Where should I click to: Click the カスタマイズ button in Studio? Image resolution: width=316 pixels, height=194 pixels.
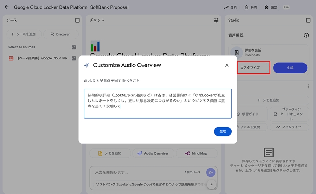(253, 68)
